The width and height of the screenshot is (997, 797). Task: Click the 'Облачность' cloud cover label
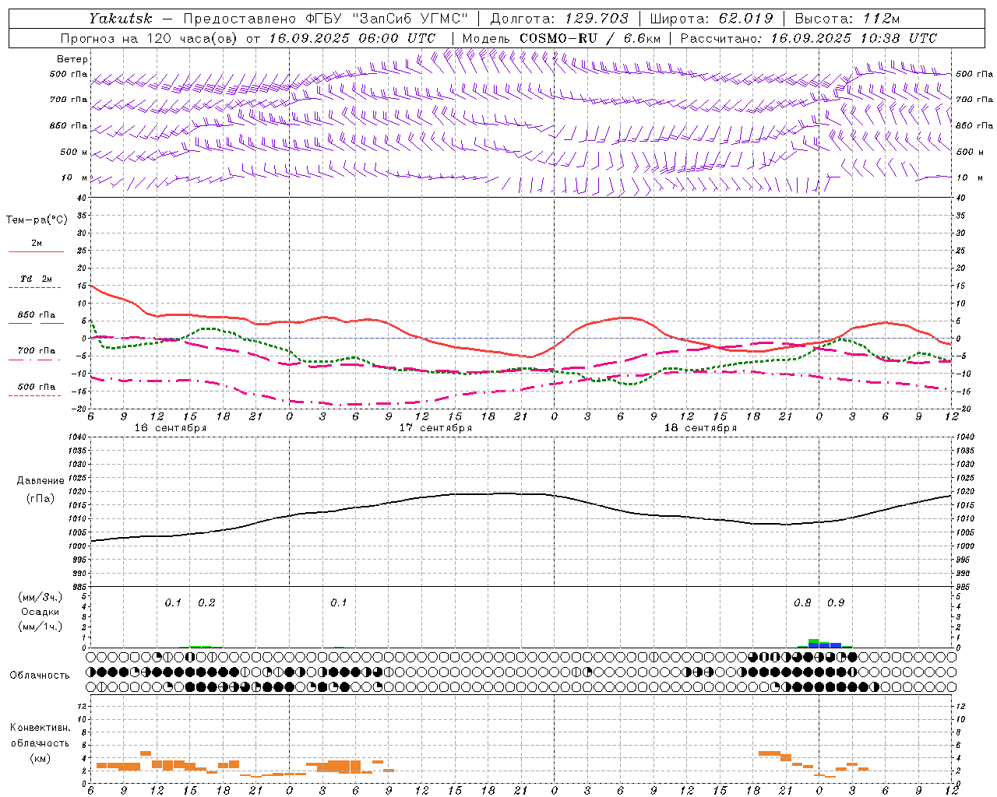point(40,676)
